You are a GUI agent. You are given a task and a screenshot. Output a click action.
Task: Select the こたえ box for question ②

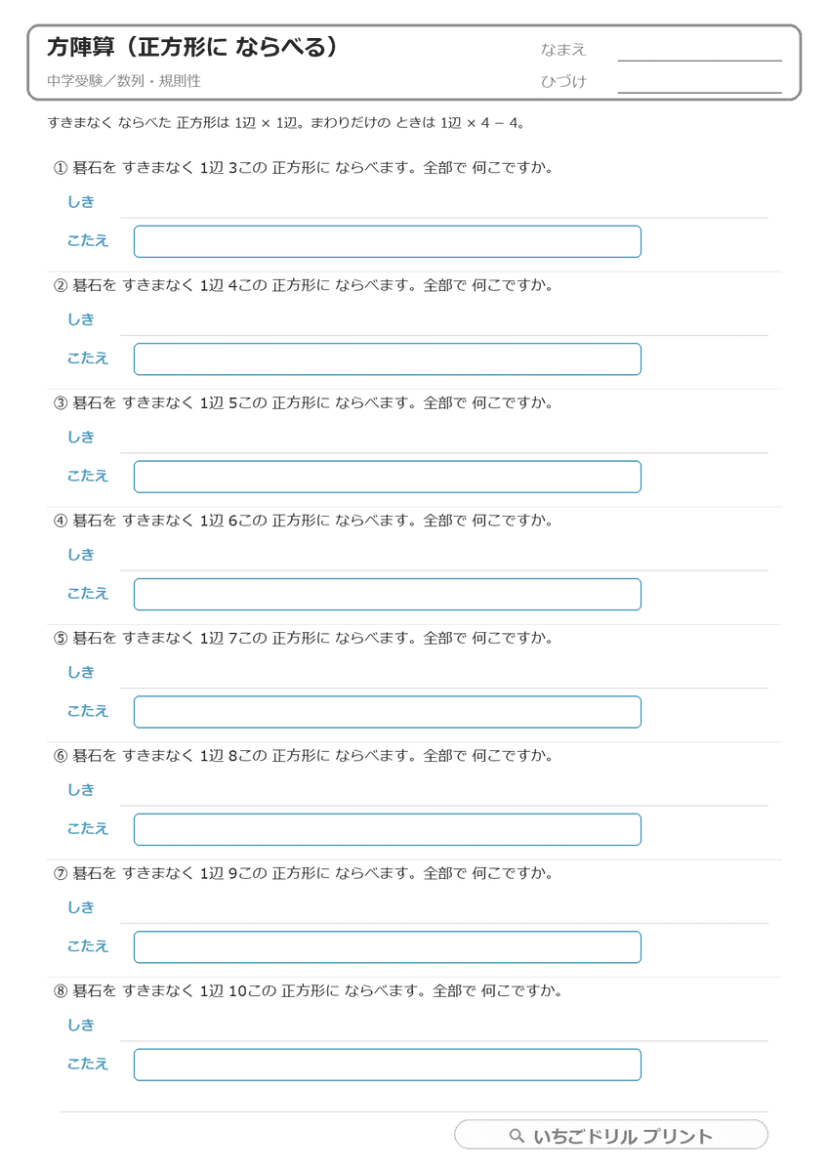tap(388, 358)
